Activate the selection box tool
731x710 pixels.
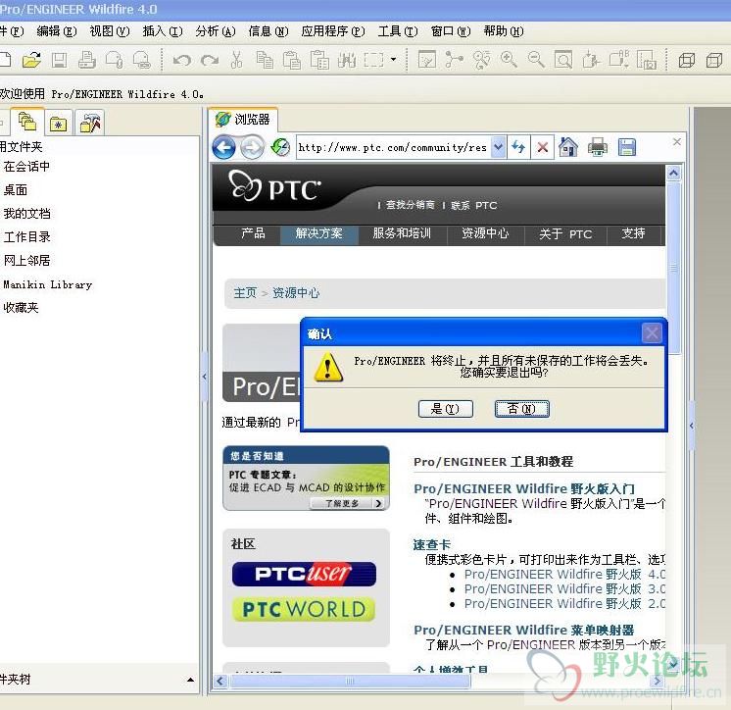374,60
